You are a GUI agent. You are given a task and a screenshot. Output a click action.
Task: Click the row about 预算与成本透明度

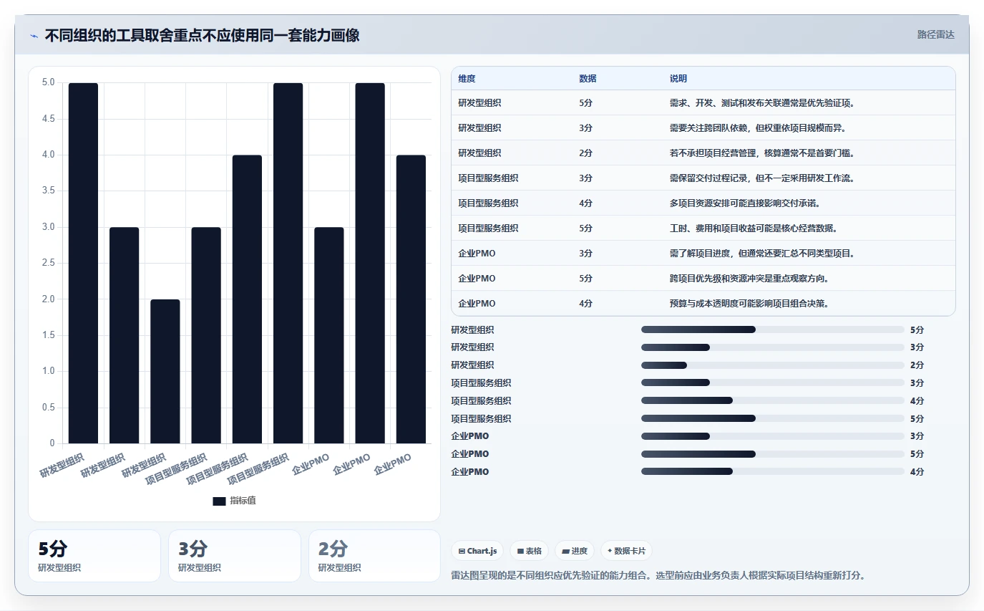(x=703, y=304)
